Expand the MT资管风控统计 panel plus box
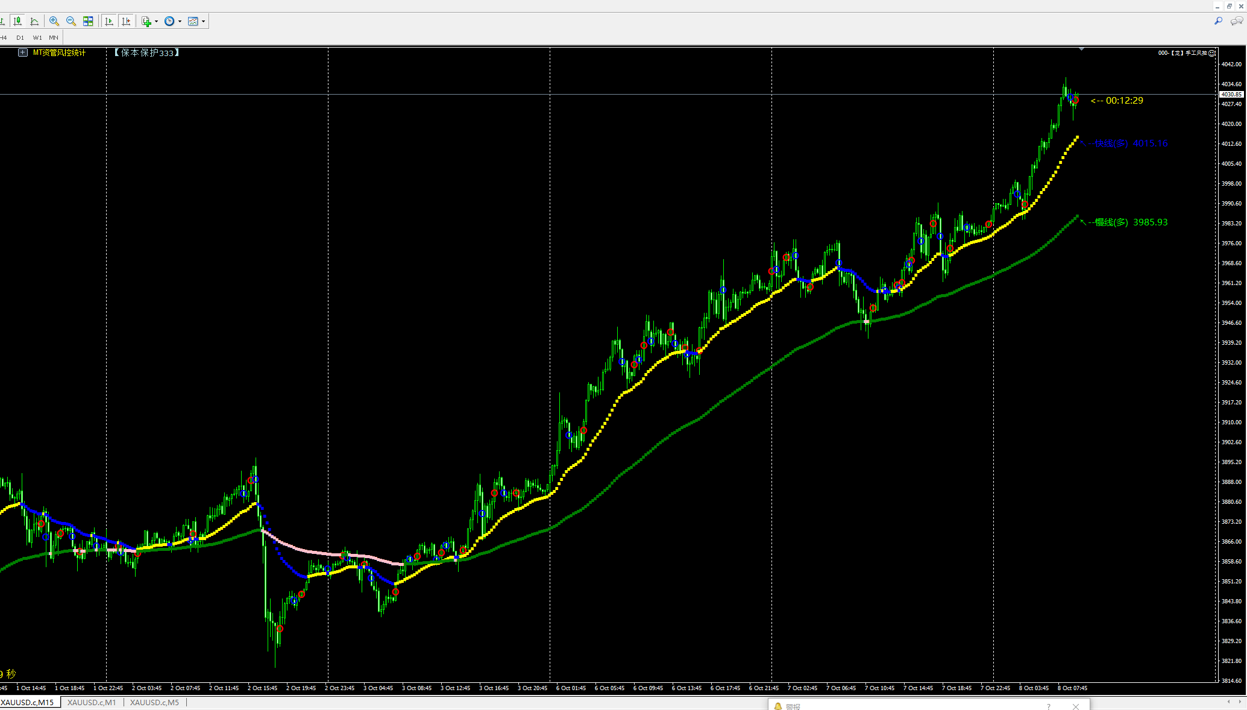This screenshot has height=710, width=1247. tap(23, 52)
